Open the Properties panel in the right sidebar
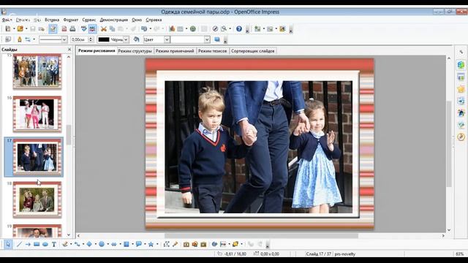This screenshot has height=263, width=468. (x=461, y=65)
